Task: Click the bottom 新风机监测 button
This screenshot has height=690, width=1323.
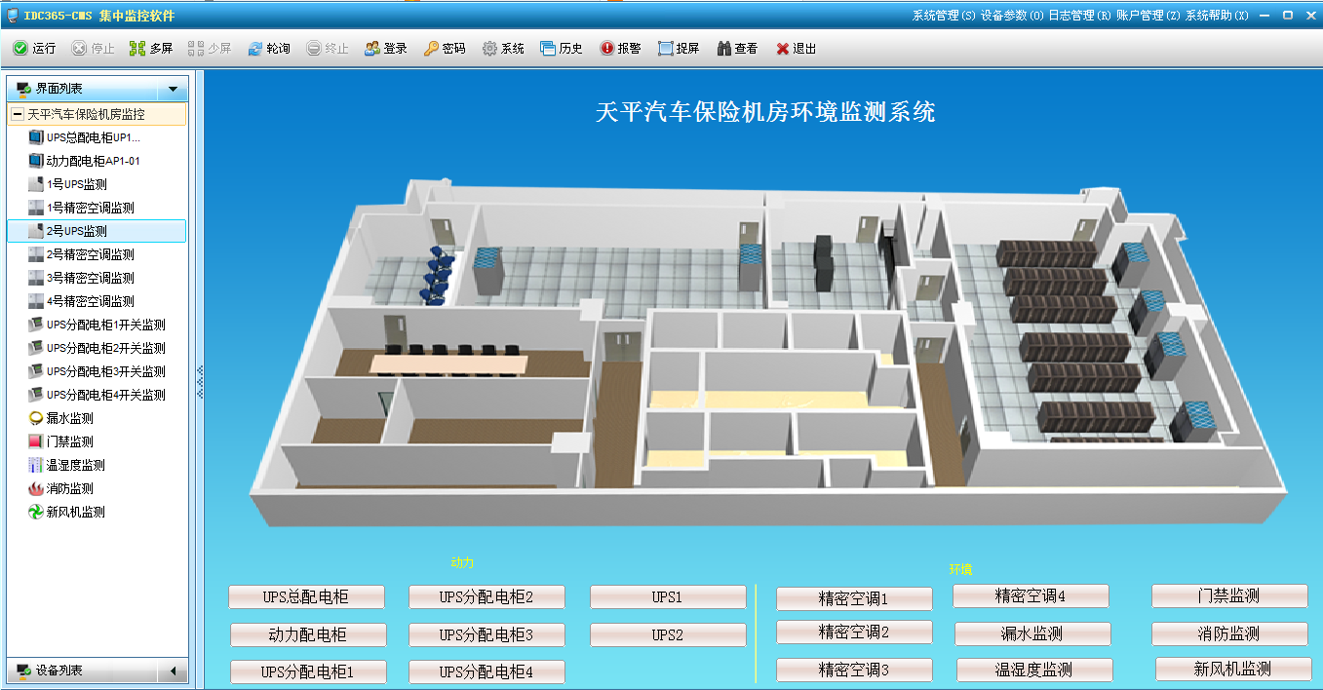Action: tap(1233, 669)
